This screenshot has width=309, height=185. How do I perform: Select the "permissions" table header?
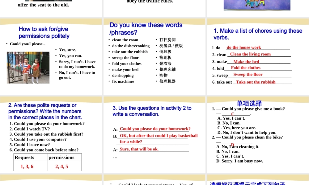point(61,157)
